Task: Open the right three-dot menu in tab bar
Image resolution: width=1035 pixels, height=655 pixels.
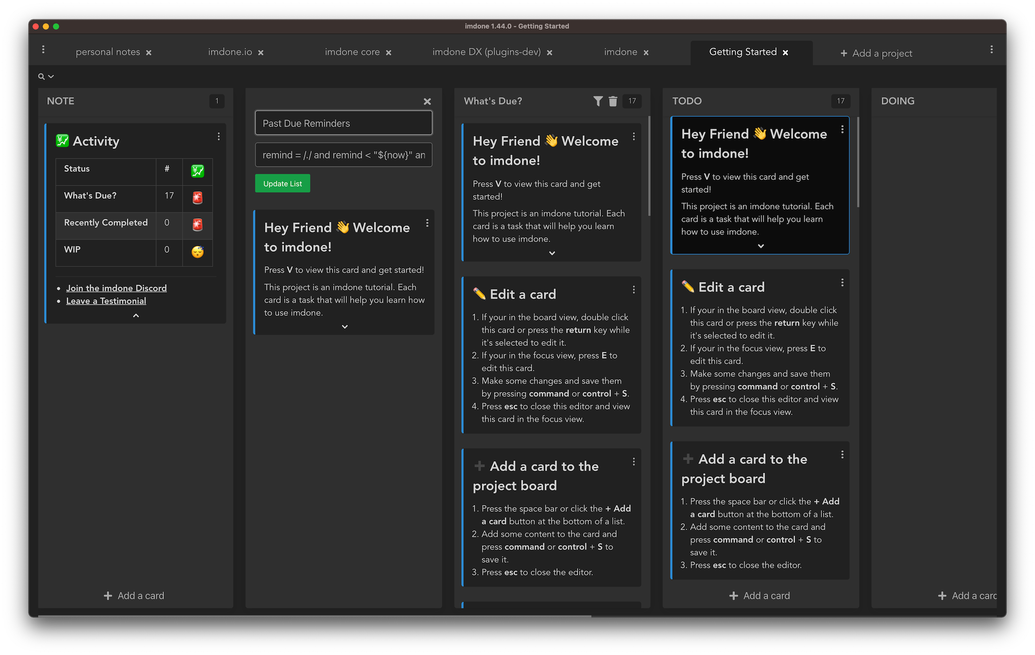Action: pos(991,49)
